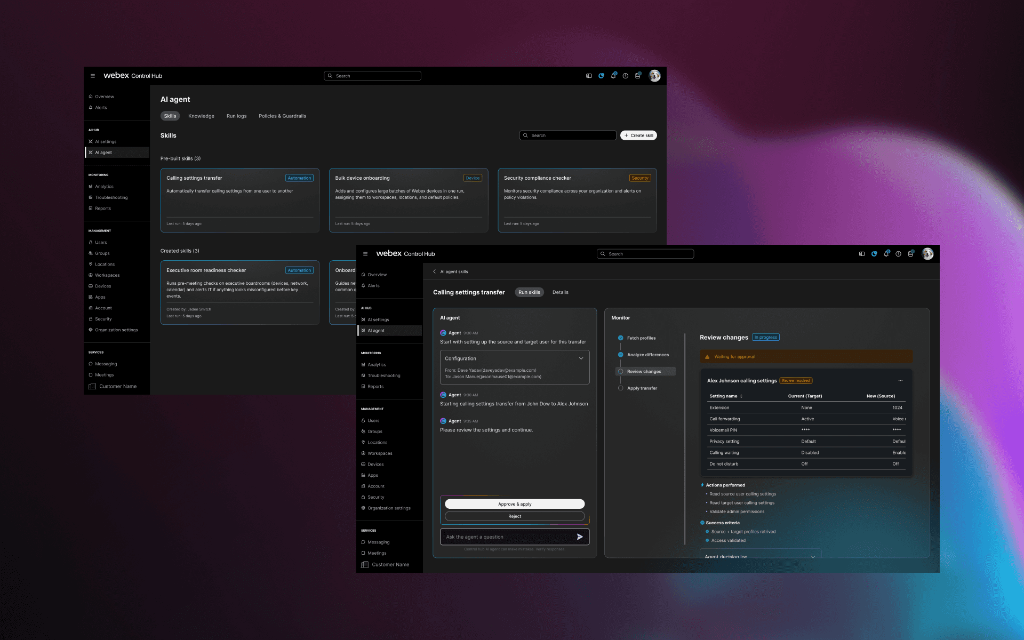Click the user avatar in front window header
1024x640 pixels.
point(927,254)
